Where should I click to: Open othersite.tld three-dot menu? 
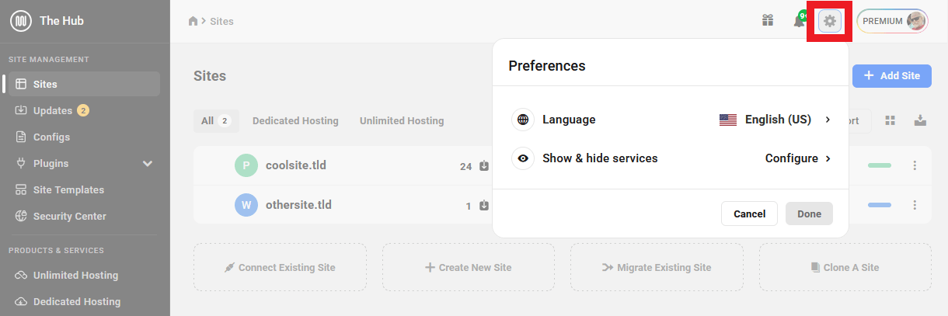coord(915,205)
